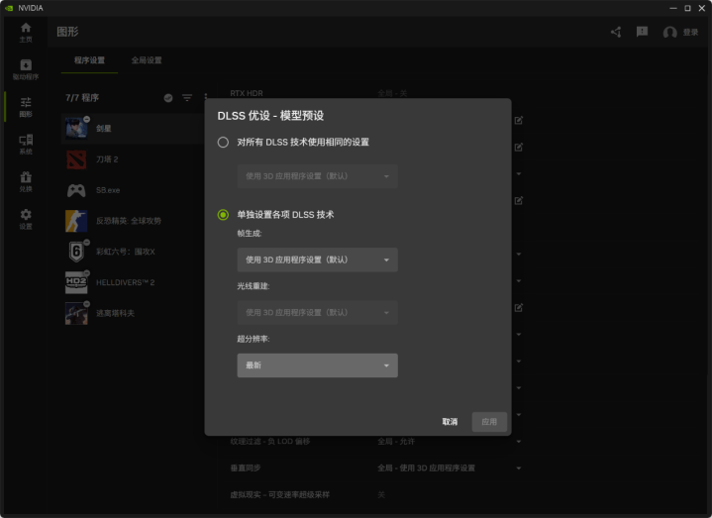Click the first edit icon right of the dialog
The width and height of the screenshot is (712, 518).
[x=519, y=120]
